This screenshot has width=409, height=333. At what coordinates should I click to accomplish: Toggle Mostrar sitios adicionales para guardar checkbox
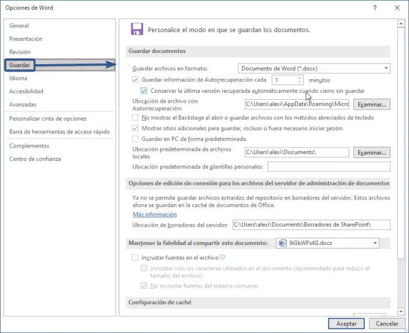[x=135, y=128]
